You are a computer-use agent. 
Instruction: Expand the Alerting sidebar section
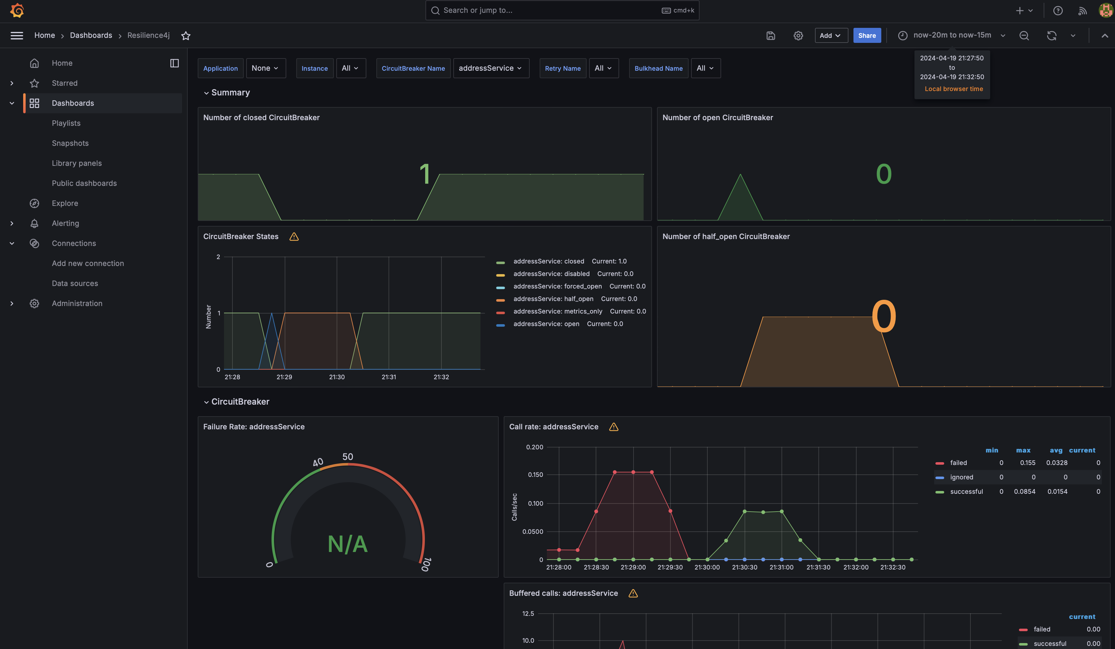coord(12,223)
